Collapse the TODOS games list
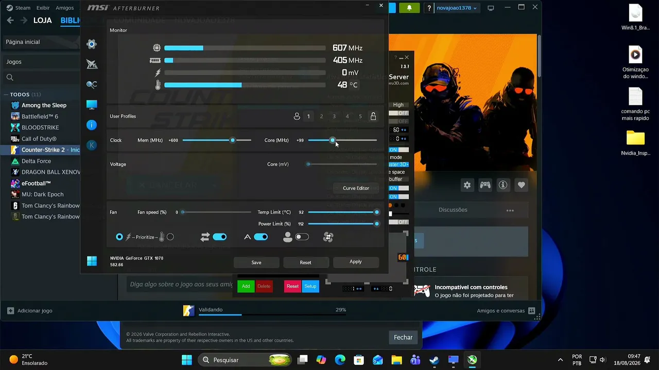Screen dimensions: 659x370 [x=6, y=95]
